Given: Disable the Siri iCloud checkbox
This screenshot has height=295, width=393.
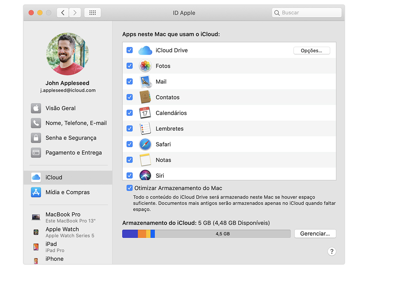Looking at the screenshot, I should click(129, 175).
